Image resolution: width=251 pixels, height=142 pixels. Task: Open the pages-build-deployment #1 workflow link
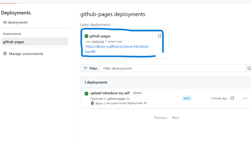tap(129, 103)
